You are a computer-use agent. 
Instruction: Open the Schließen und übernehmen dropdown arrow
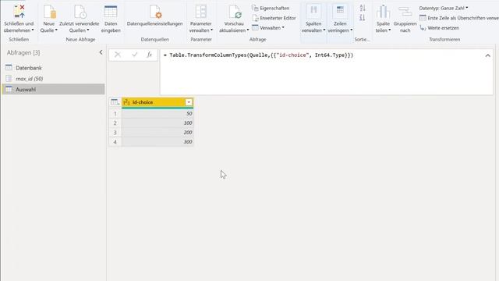tap(33, 30)
